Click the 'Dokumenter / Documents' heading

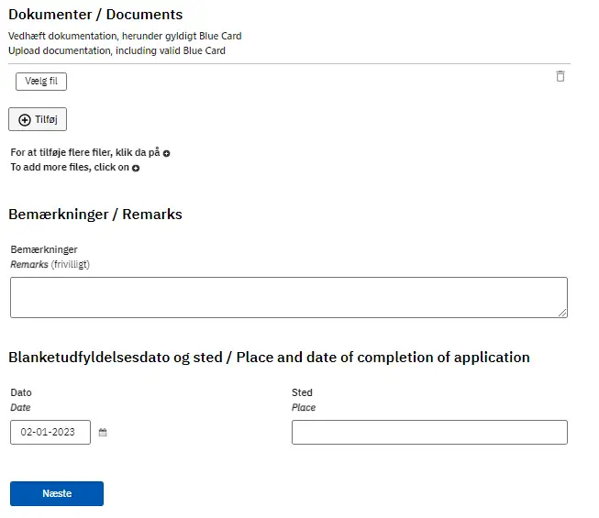click(95, 15)
